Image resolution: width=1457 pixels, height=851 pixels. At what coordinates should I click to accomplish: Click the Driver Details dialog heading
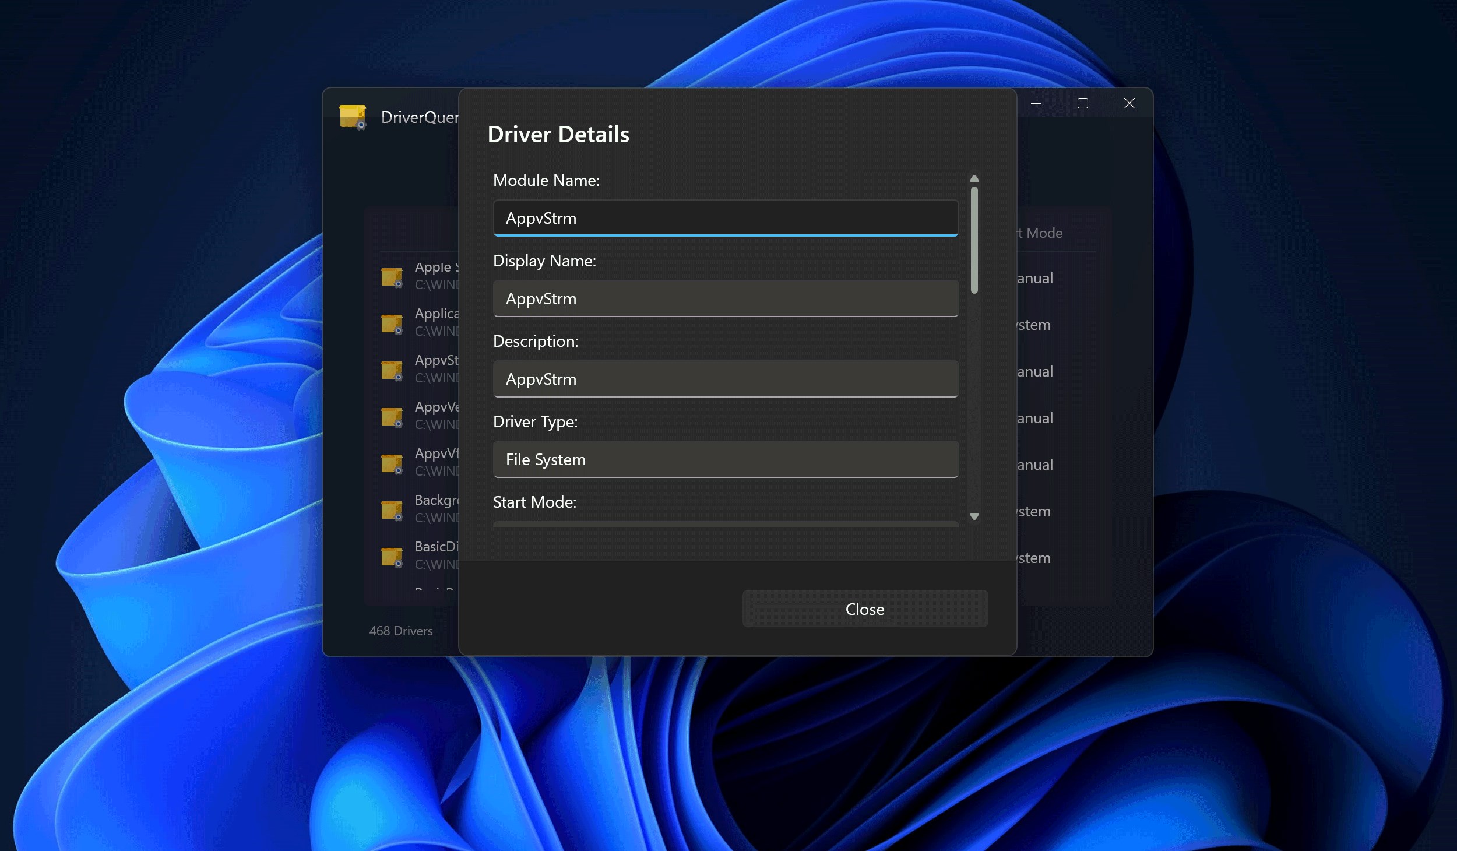(x=558, y=135)
